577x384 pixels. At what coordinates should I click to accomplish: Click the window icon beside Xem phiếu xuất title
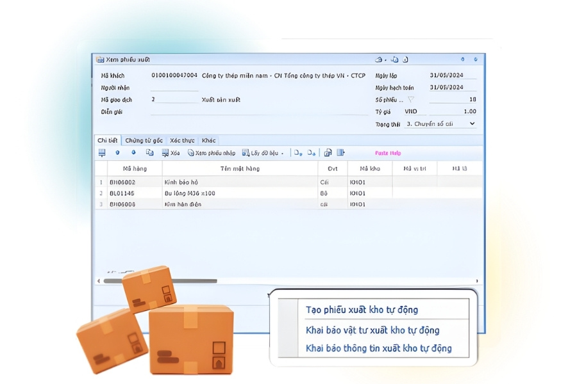coord(100,60)
